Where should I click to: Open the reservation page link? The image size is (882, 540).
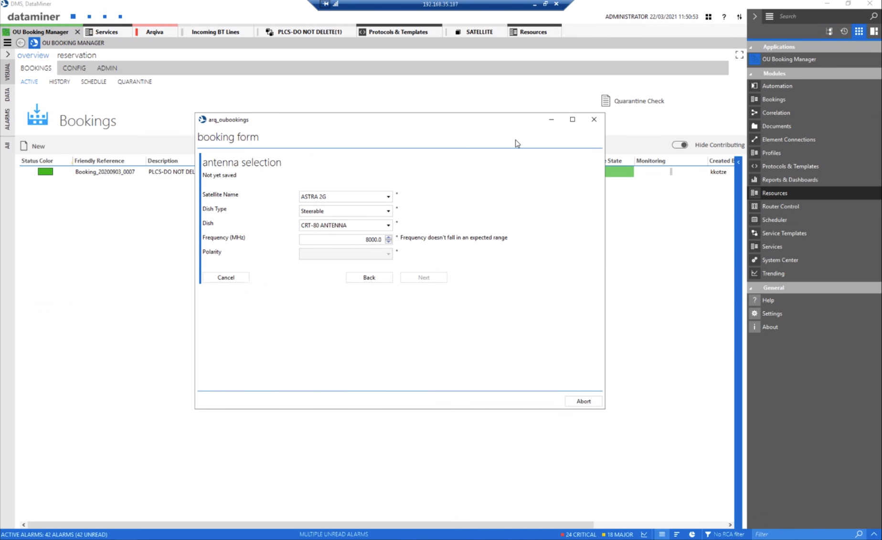(x=76, y=55)
